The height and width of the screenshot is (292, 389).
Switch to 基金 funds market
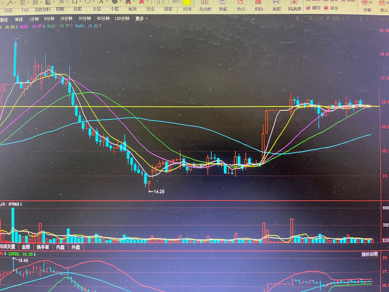point(331,8)
